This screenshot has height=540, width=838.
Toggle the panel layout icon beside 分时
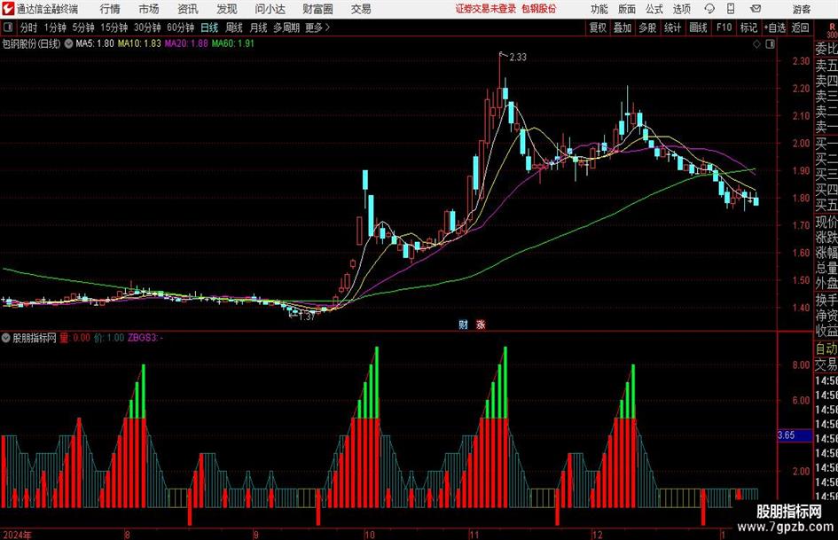click(x=8, y=27)
